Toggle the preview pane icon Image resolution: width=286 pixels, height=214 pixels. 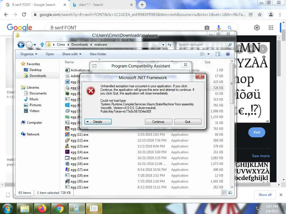(218, 54)
